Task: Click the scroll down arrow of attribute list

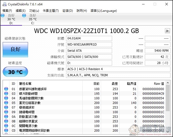Action: tap(168, 132)
